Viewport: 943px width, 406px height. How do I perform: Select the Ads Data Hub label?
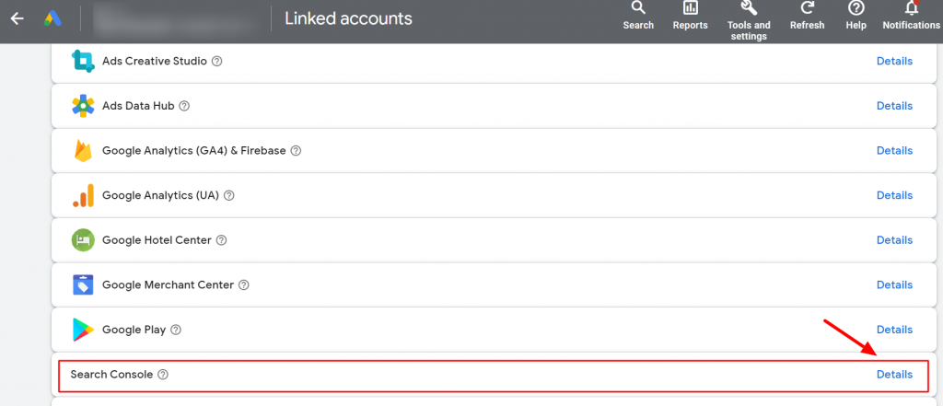138,106
